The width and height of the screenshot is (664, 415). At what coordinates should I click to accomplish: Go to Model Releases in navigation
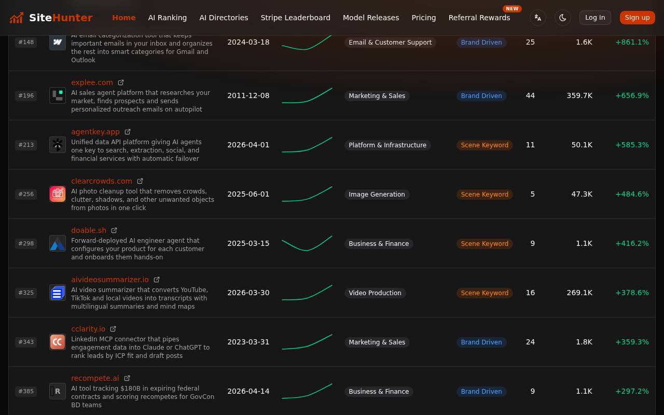point(371,18)
